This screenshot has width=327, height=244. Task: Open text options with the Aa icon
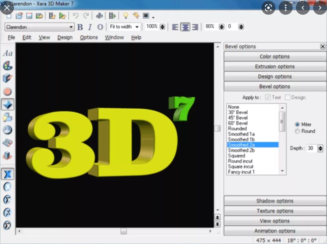click(x=8, y=53)
